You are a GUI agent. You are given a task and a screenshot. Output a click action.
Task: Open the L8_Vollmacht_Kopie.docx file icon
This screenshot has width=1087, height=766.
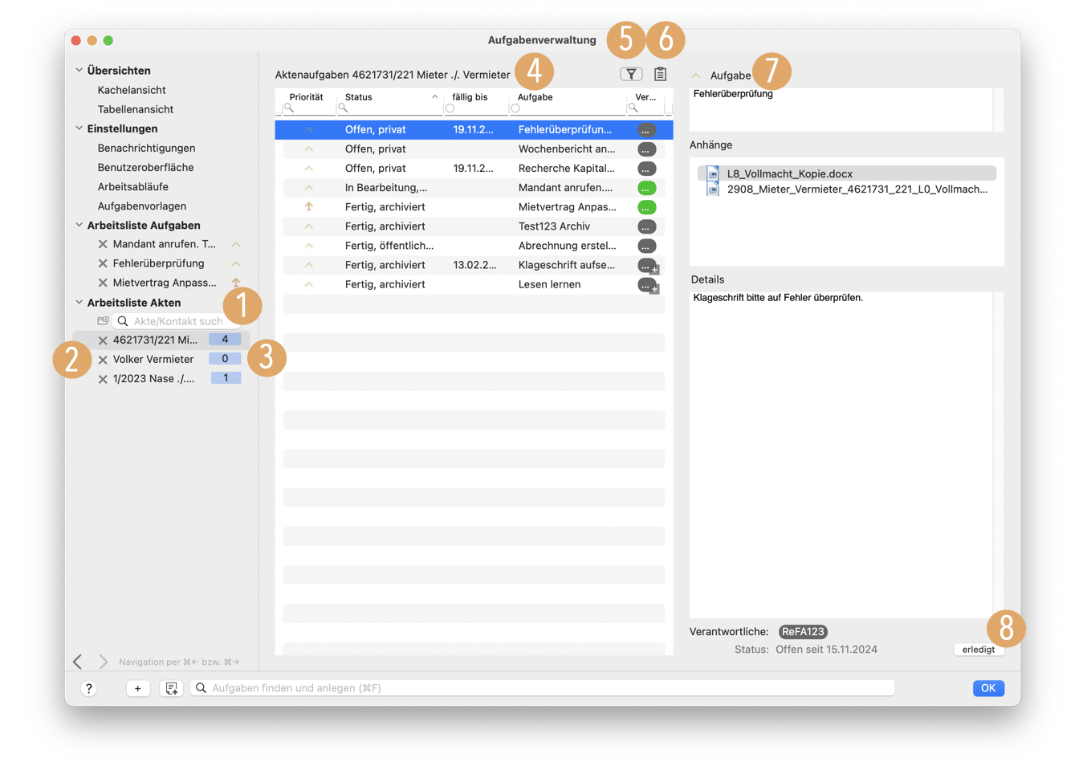pos(713,173)
